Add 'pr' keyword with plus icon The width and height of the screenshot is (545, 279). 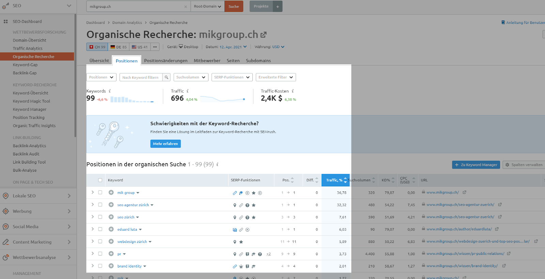(111, 254)
